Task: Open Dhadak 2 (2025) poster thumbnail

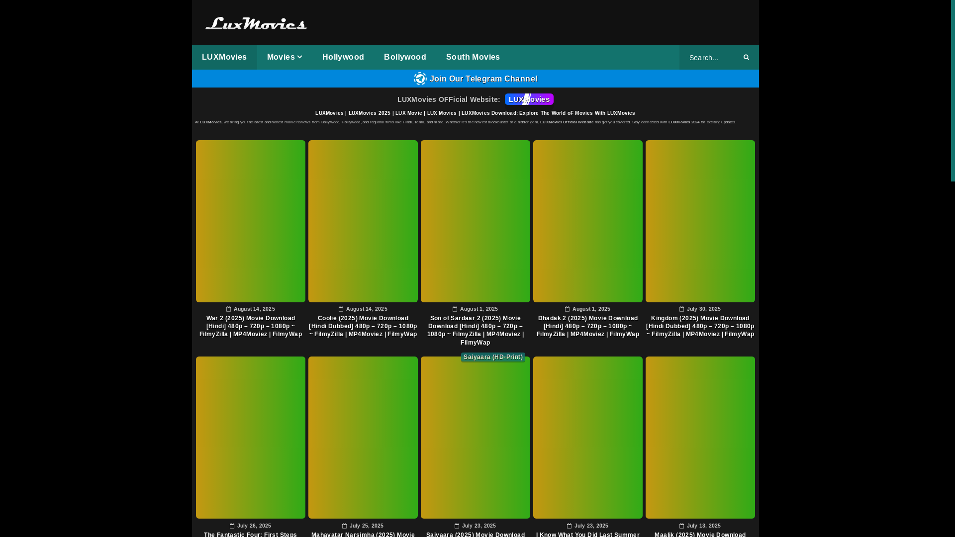Action: point(588,221)
